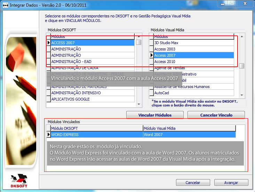Close the Integrar Dados window
Screen dimensions: 255x192
[x=245, y=3]
